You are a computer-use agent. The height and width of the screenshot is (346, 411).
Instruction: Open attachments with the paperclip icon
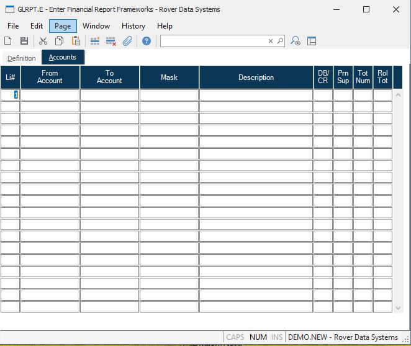[127, 41]
